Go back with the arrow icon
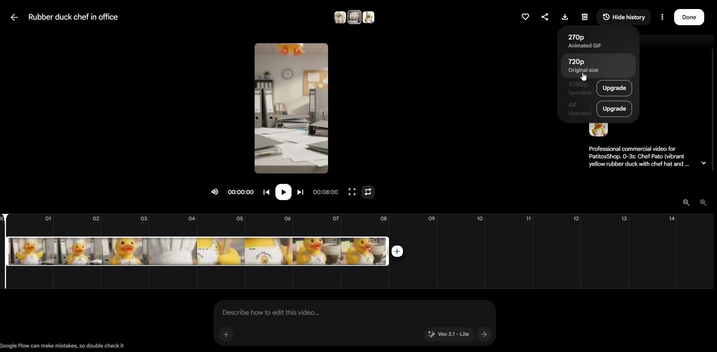 [14, 17]
